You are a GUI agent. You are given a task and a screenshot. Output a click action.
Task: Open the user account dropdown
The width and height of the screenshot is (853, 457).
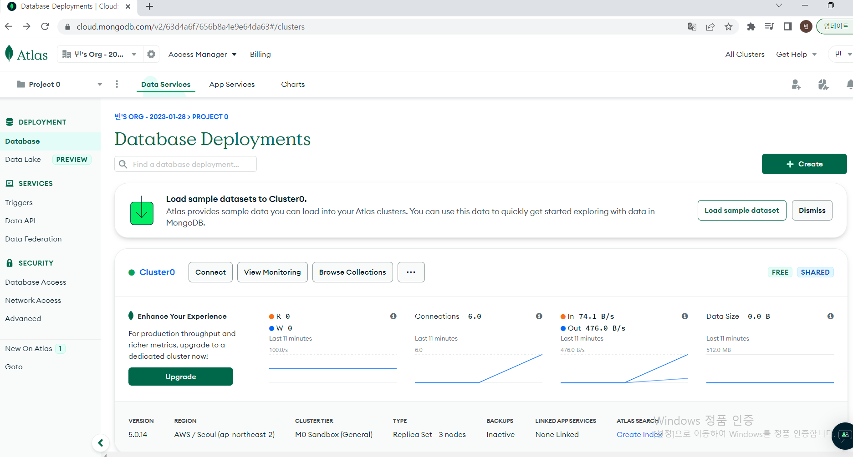[x=843, y=54]
